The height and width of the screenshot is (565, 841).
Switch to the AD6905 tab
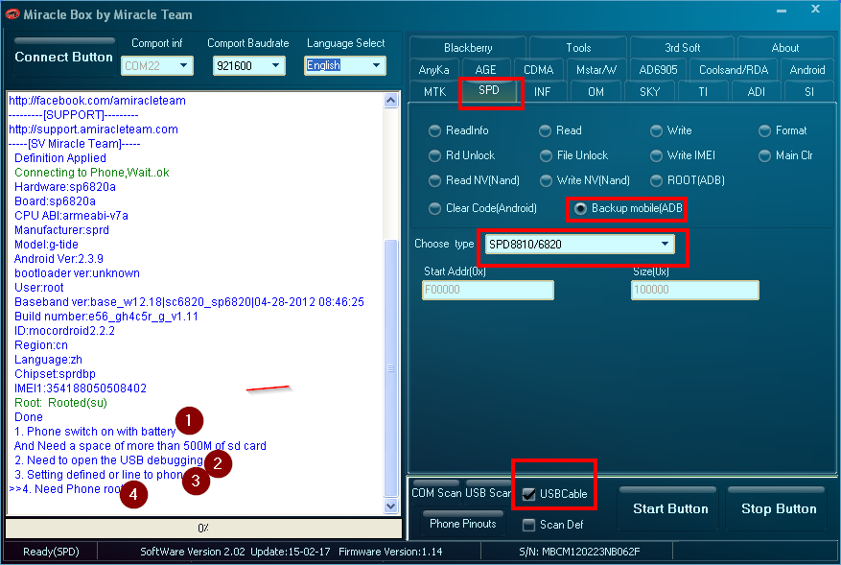[x=658, y=70]
